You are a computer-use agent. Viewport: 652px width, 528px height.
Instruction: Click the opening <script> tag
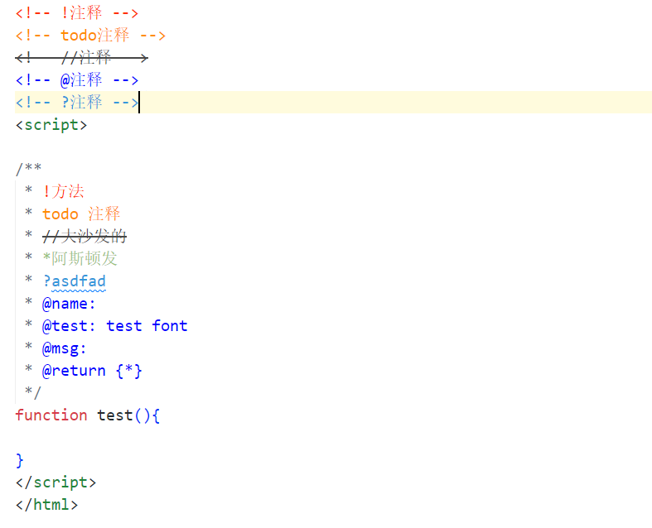(51, 125)
